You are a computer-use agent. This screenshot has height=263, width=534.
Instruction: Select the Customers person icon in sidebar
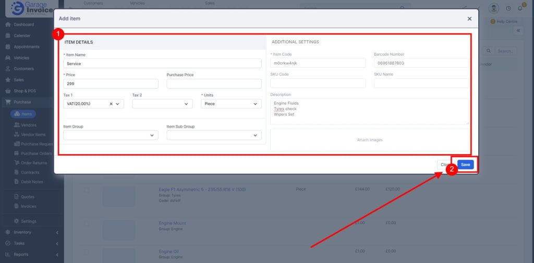point(8,69)
